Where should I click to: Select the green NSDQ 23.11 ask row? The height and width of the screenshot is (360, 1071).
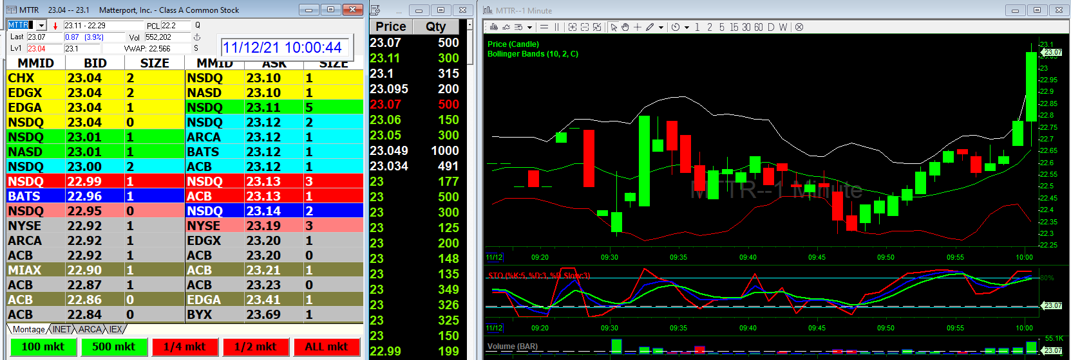274,107
